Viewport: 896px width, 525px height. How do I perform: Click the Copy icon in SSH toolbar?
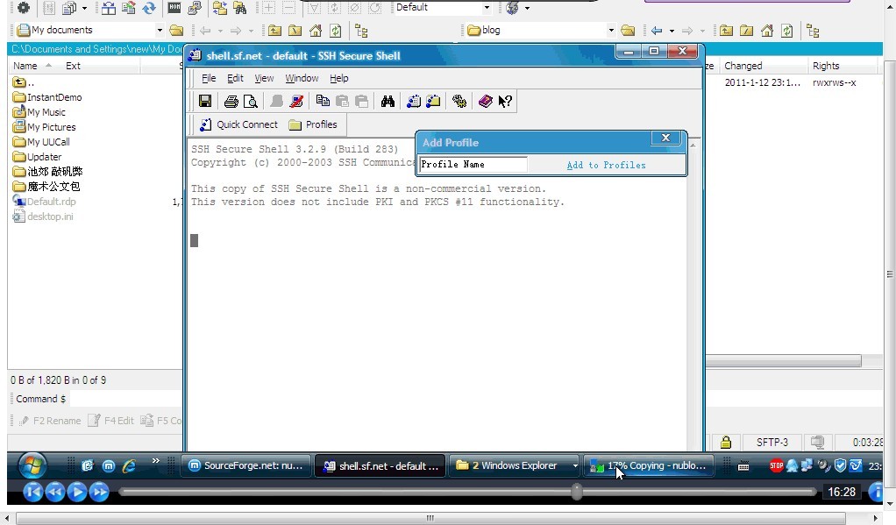coord(323,101)
